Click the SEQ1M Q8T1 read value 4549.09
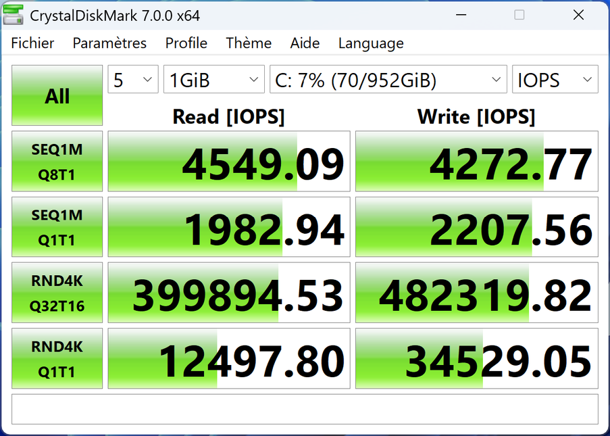Screen dimensions: 610x436 tap(229, 161)
